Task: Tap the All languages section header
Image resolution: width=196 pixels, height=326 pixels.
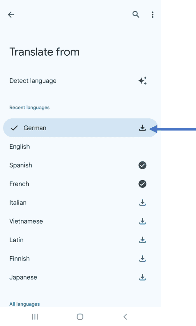Action: pos(24,304)
